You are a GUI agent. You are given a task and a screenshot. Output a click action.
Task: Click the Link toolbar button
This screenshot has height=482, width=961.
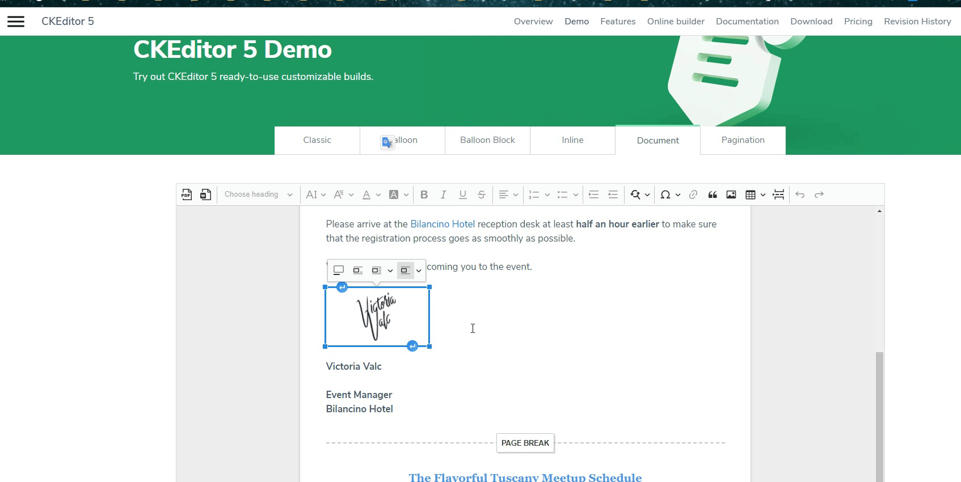coord(693,195)
